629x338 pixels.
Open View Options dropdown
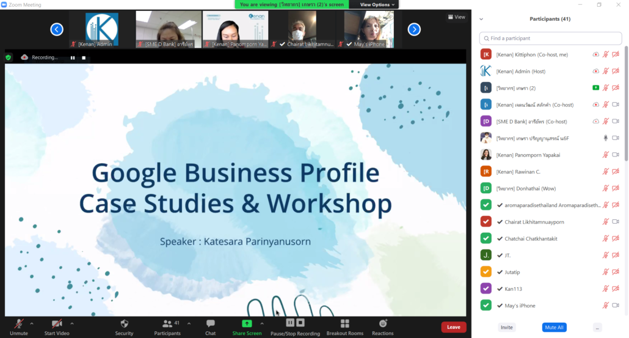click(x=377, y=4)
